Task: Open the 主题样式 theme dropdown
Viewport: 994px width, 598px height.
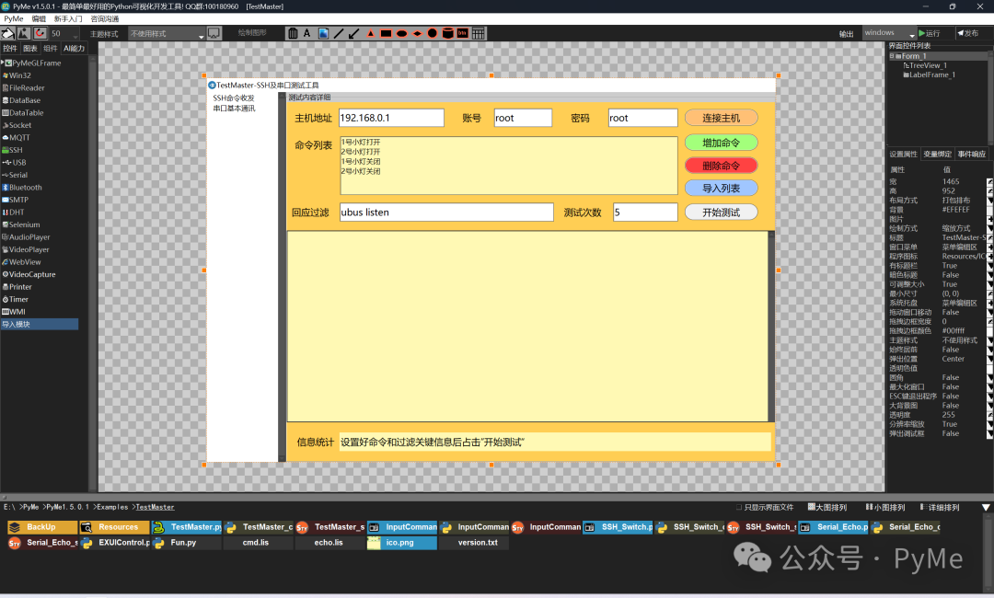Action: [167, 33]
